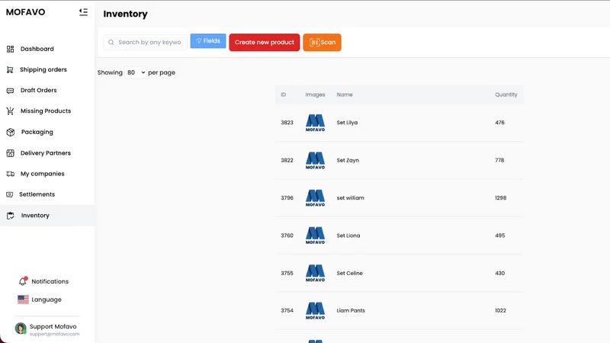Open the per page dropdown showing 80
Viewport: 610px width, 343px height.
click(x=135, y=72)
